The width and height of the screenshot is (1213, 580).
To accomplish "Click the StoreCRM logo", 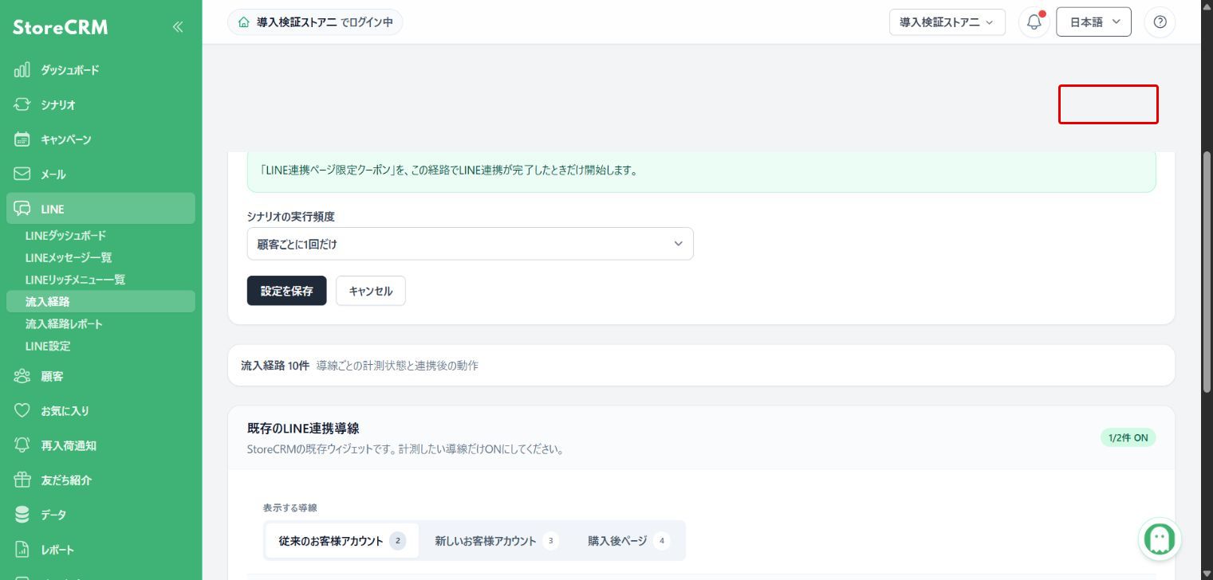I will click(x=60, y=27).
